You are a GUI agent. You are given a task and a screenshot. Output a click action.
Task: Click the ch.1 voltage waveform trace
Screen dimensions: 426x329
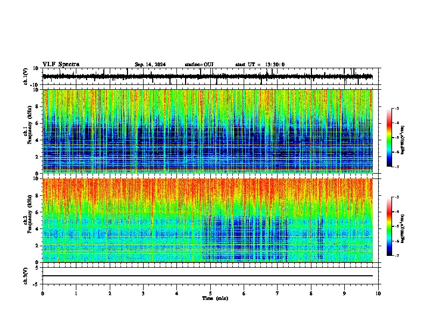(x=208, y=76)
